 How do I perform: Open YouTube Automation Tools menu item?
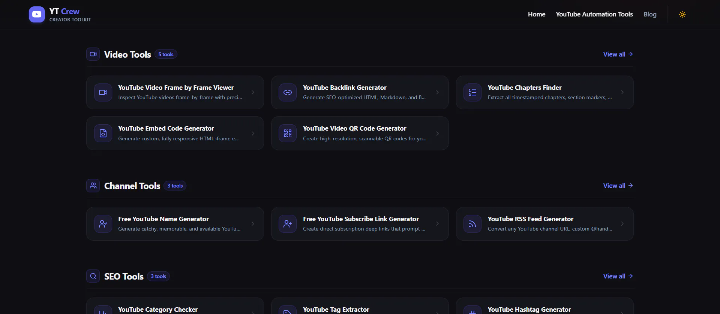click(594, 14)
